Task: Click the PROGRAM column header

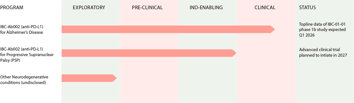Action: click(11, 8)
